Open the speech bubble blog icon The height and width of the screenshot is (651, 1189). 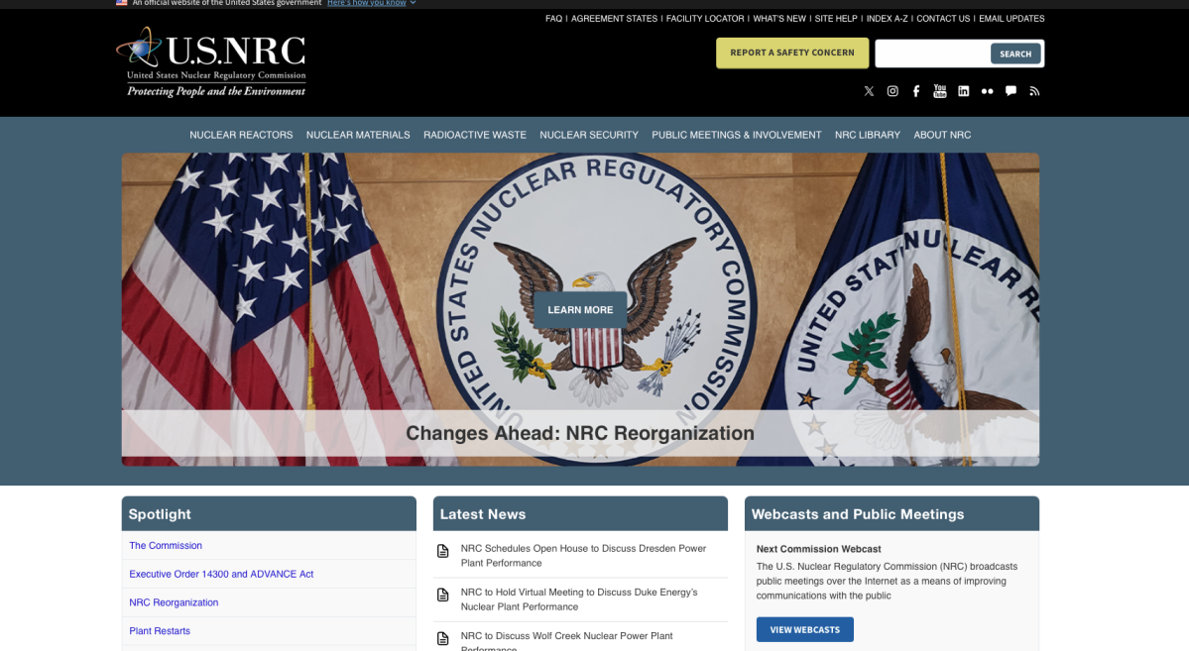pyautogui.click(x=1011, y=91)
